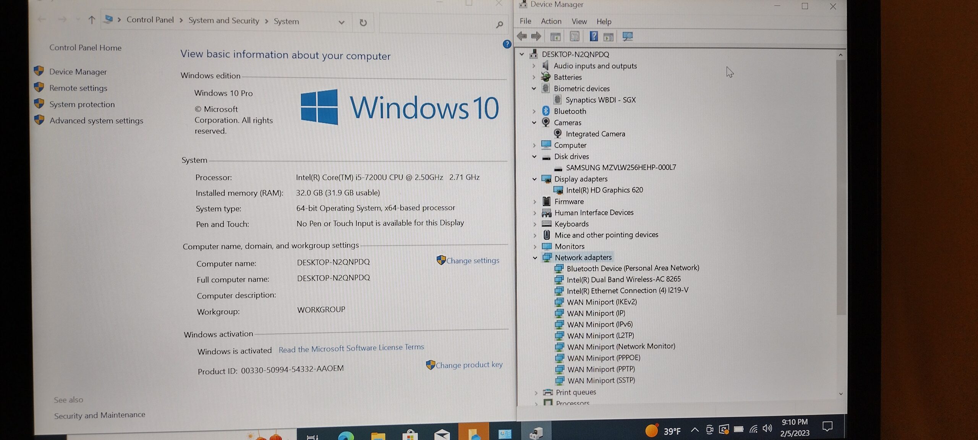The height and width of the screenshot is (440, 978).
Task: Open Device Manager link in left sidebar
Action: (x=78, y=72)
